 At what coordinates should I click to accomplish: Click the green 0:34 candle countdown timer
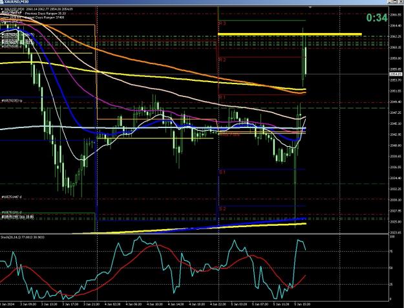point(377,18)
